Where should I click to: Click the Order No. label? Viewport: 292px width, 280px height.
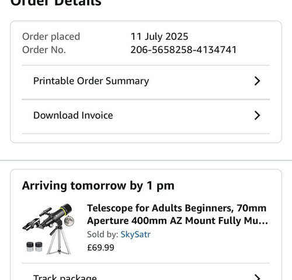44,50
